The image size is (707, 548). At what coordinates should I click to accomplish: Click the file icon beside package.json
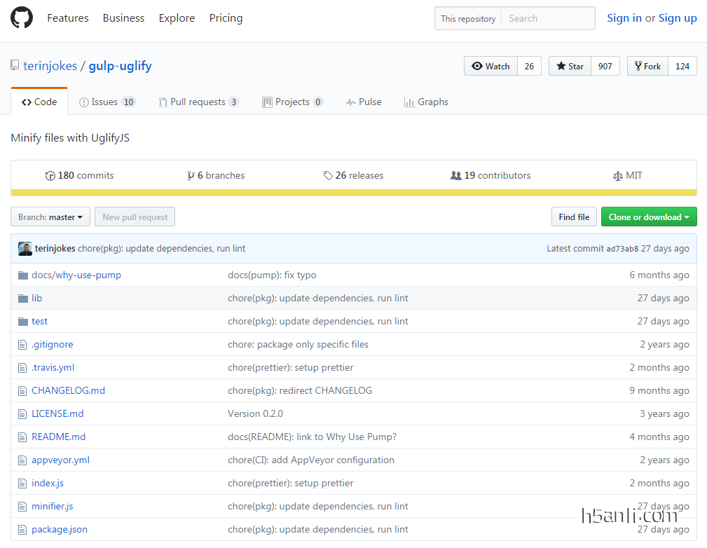coord(22,530)
